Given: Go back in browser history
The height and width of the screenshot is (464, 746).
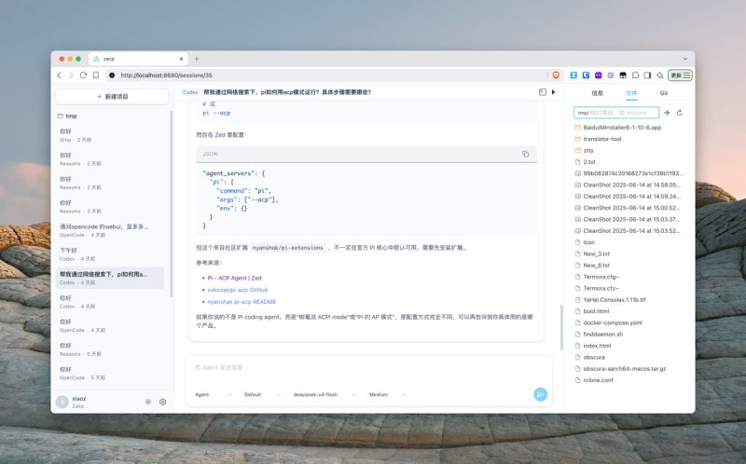Looking at the screenshot, I should coord(60,75).
